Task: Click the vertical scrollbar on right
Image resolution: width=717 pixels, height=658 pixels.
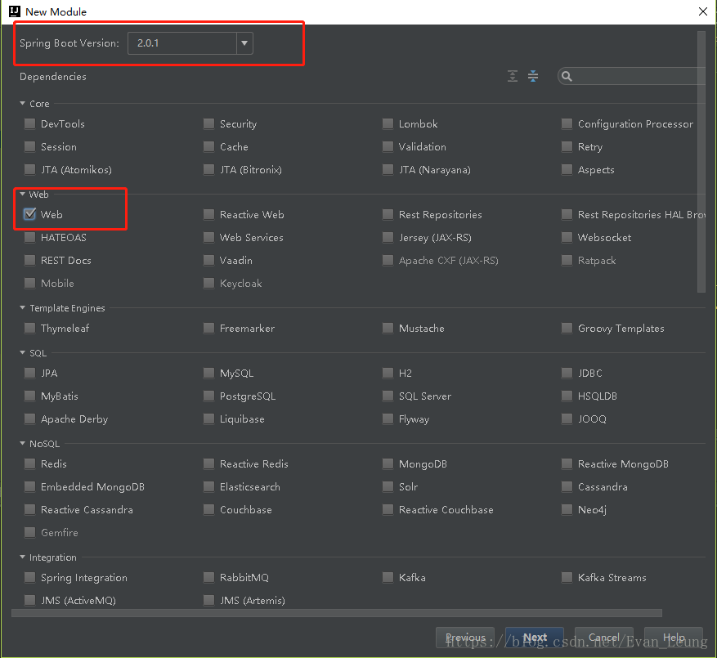Action: click(701, 161)
